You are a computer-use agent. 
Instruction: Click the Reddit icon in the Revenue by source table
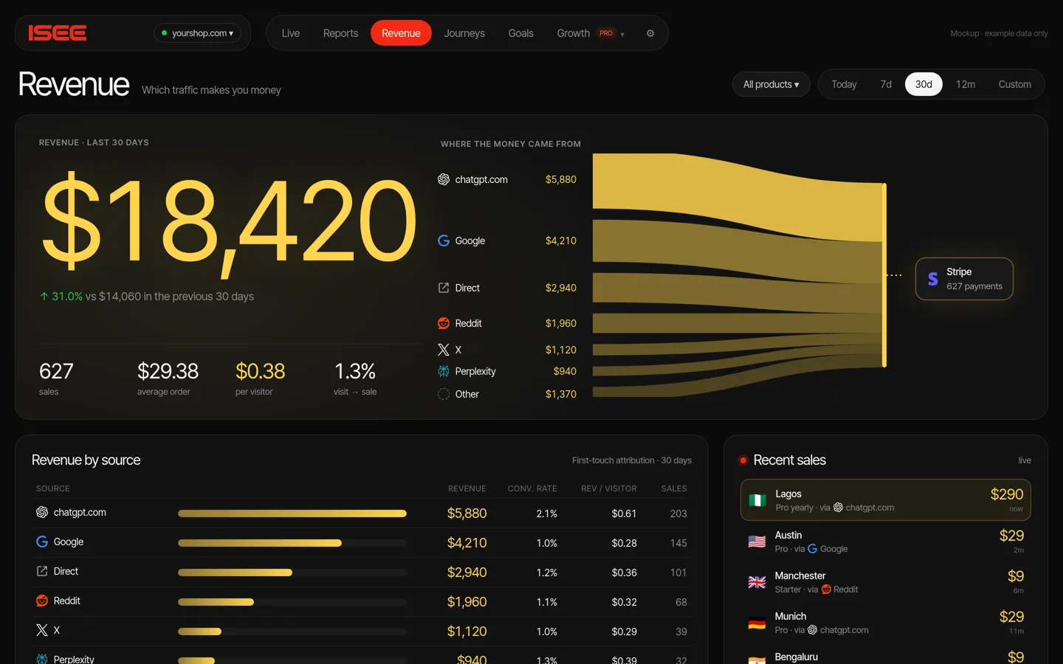click(42, 601)
